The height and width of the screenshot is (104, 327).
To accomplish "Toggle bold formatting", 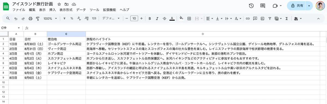I will pyautogui.click(x=150, y=19).
